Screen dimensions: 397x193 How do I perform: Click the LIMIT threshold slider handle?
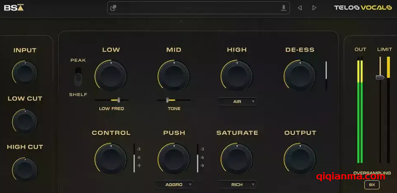(380, 77)
